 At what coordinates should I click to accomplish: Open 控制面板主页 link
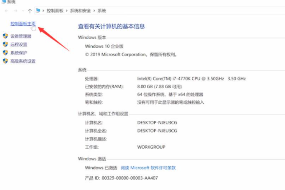click(23, 24)
